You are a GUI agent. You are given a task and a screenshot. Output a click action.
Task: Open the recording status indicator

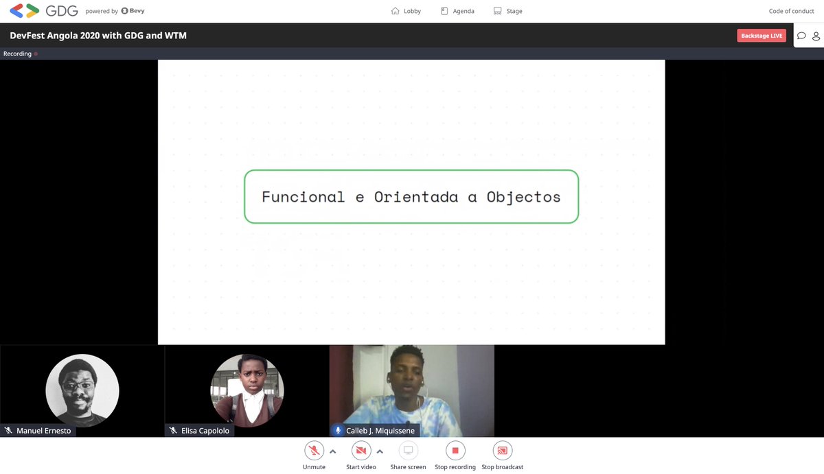19,53
